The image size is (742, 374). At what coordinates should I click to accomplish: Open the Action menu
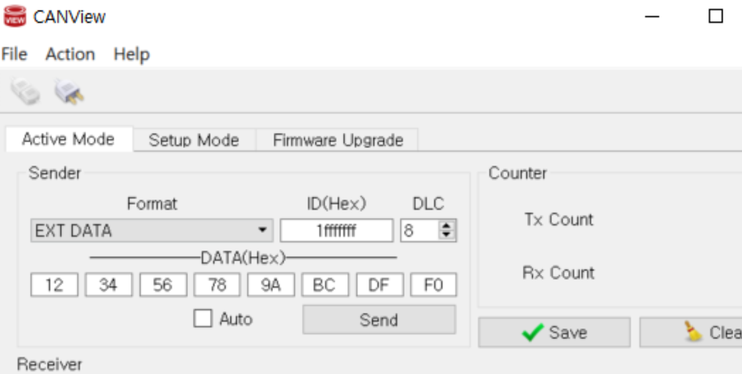[x=70, y=54]
